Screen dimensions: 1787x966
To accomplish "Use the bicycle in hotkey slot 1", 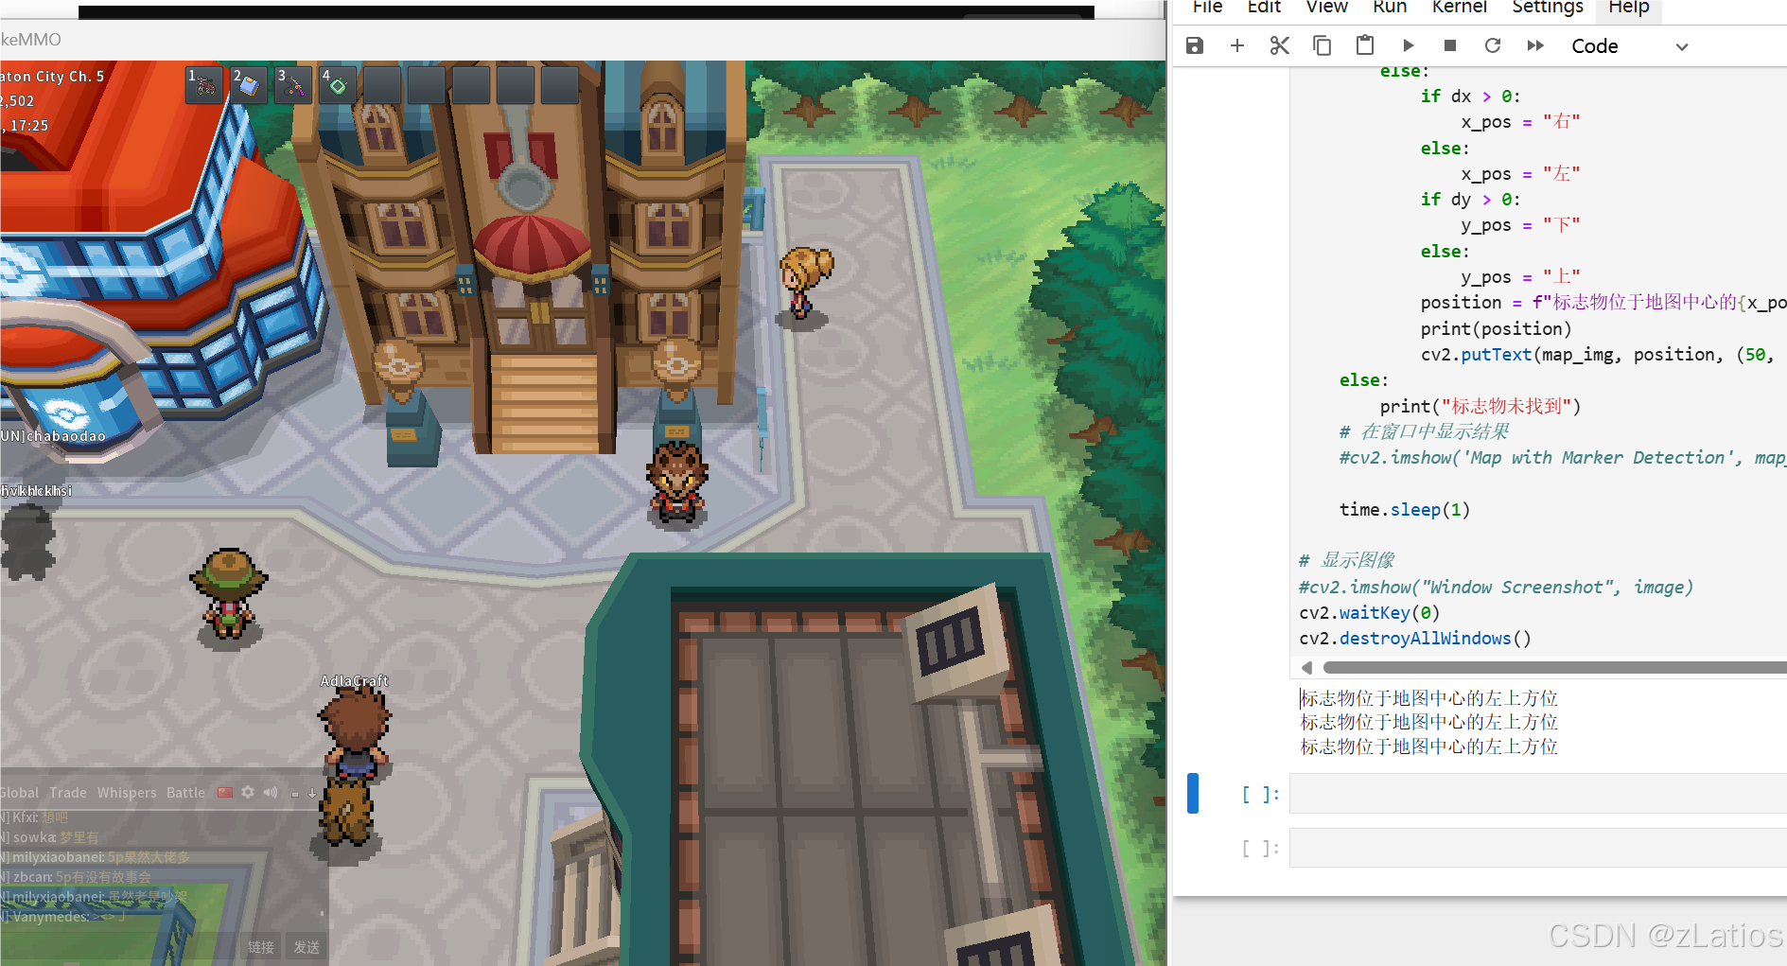I will pos(204,85).
